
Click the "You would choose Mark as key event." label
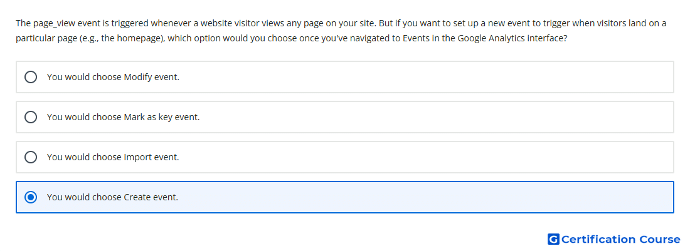[x=123, y=117]
